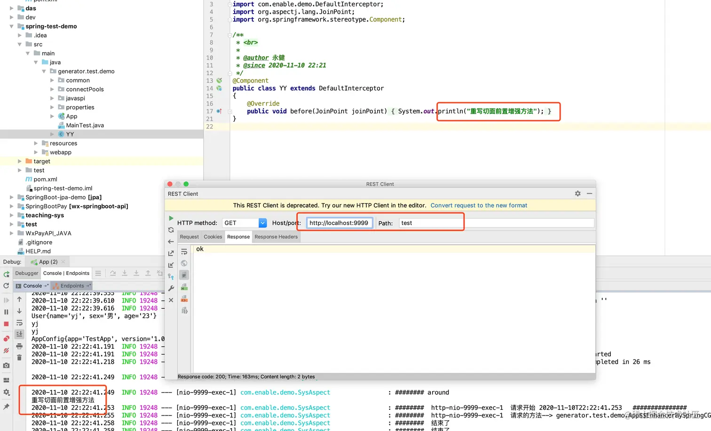Image resolution: width=711 pixels, height=431 pixels.
Task: Open HELP.md file
Action: [38, 251]
